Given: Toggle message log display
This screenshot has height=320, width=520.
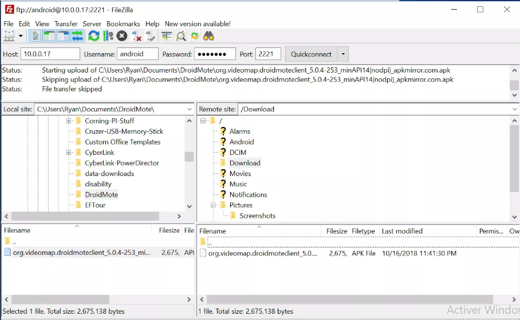Looking at the screenshot, I should (35, 36).
